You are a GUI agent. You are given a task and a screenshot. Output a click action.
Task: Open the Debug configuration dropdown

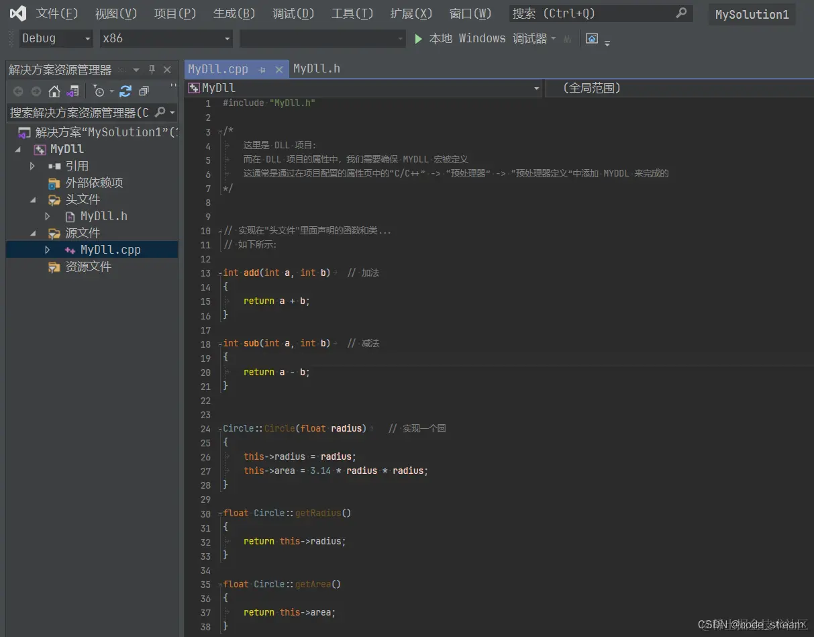pos(56,39)
